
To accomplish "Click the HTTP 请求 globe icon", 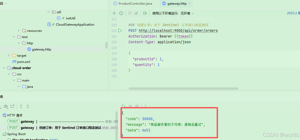I will click(4, 115).
